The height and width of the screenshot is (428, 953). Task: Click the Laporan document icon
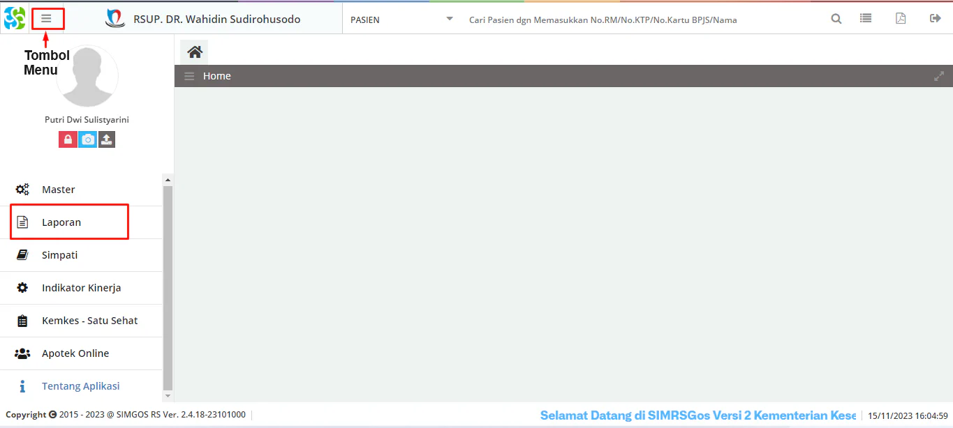click(x=22, y=222)
